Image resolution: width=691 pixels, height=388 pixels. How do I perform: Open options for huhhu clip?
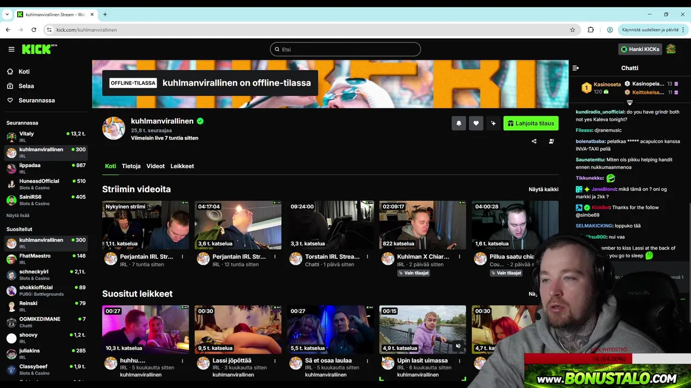pyautogui.click(x=182, y=361)
